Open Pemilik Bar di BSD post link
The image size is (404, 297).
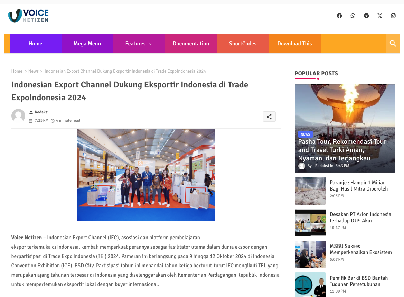pyautogui.click(x=359, y=281)
